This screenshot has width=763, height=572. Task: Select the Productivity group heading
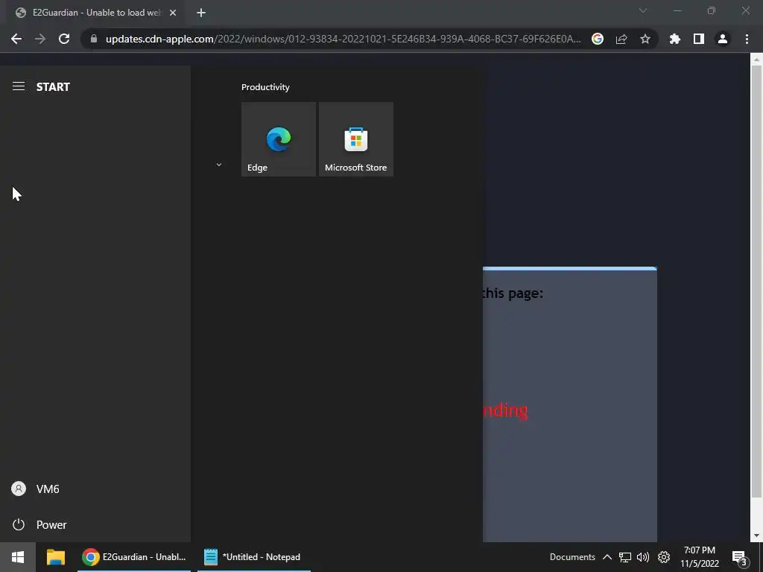265,87
